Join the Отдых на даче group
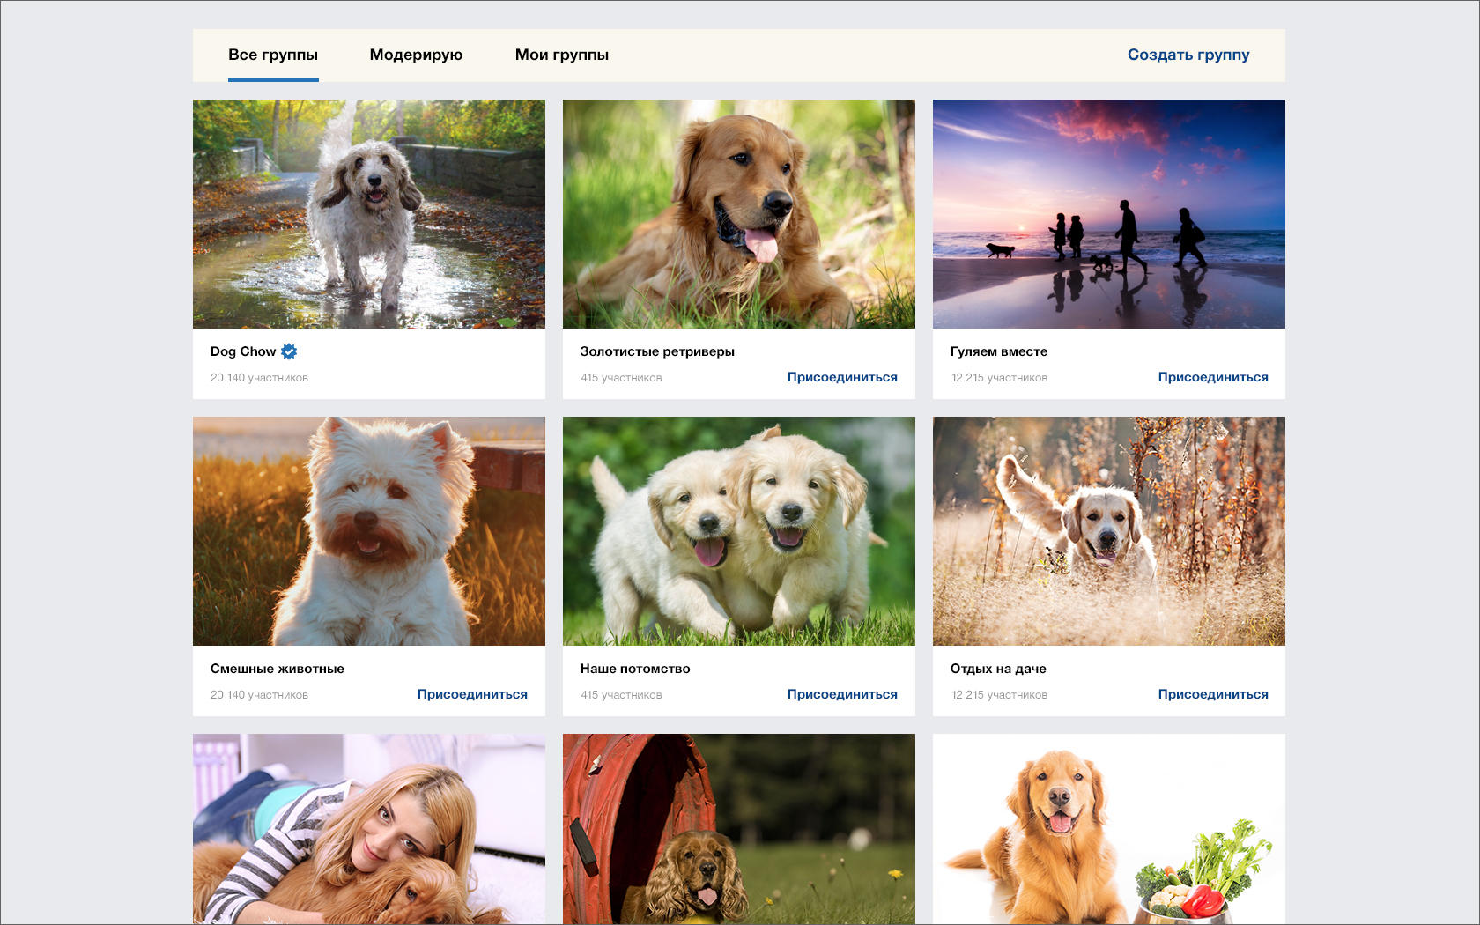 click(1213, 694)
